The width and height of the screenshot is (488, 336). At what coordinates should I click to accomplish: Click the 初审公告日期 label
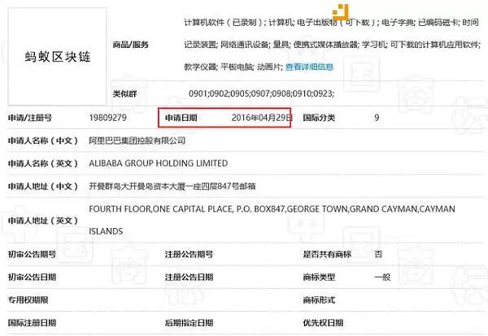[32, 277]
